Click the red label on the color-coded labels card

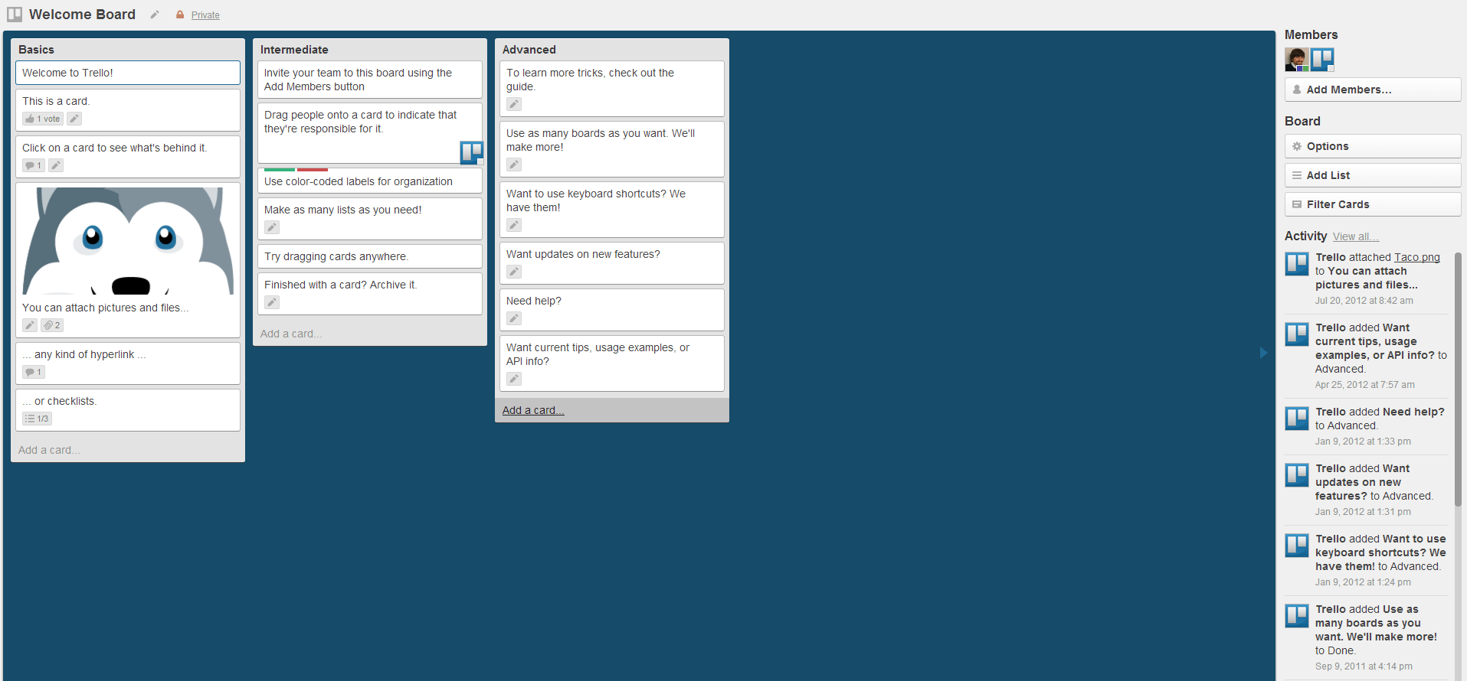[313, 169]
